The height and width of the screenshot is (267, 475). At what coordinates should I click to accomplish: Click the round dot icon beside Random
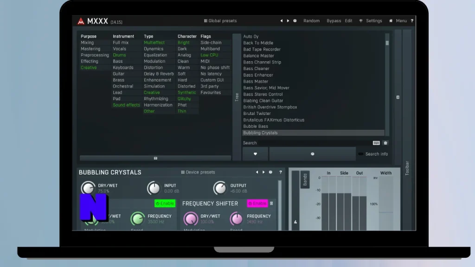click(x=295, y=21)
